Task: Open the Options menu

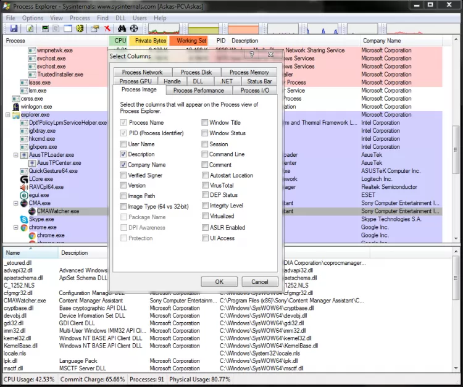Action: click(x=33, y=19)
